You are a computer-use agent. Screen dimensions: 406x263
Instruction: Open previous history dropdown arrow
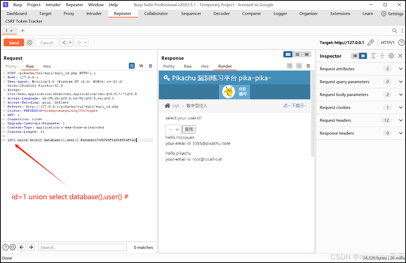pos(71,42)
